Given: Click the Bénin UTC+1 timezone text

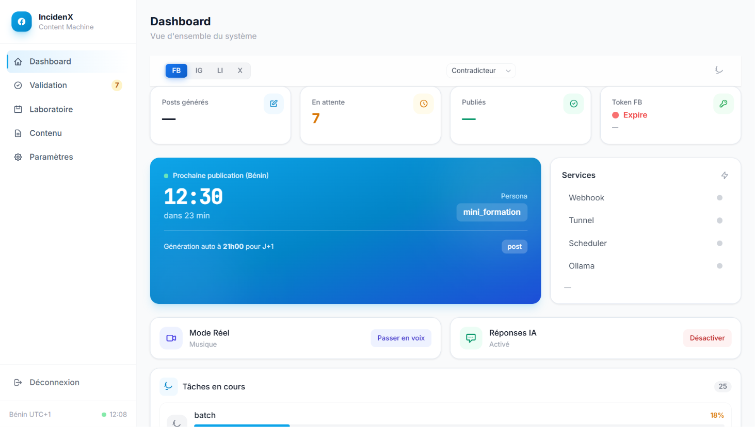Looking at the screenshot, I should (x=30, y=415).
